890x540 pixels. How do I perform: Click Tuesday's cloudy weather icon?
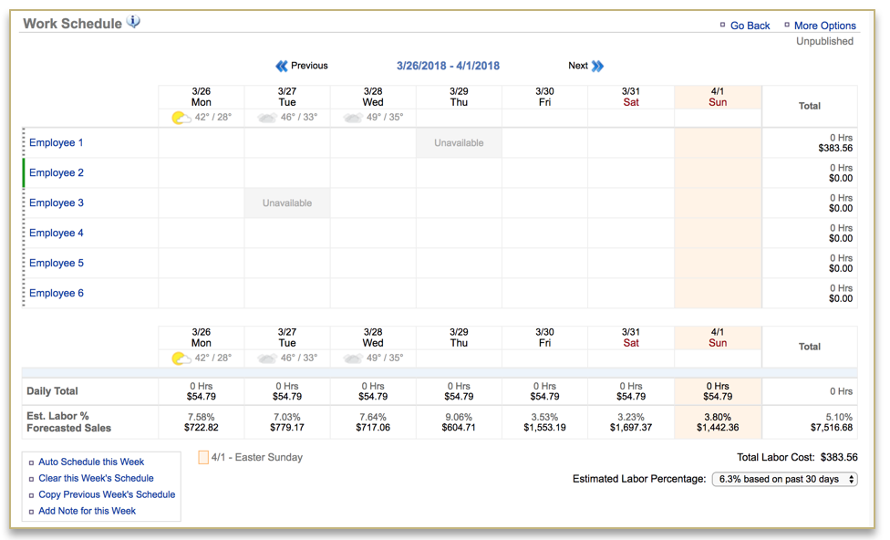point(267,118)
